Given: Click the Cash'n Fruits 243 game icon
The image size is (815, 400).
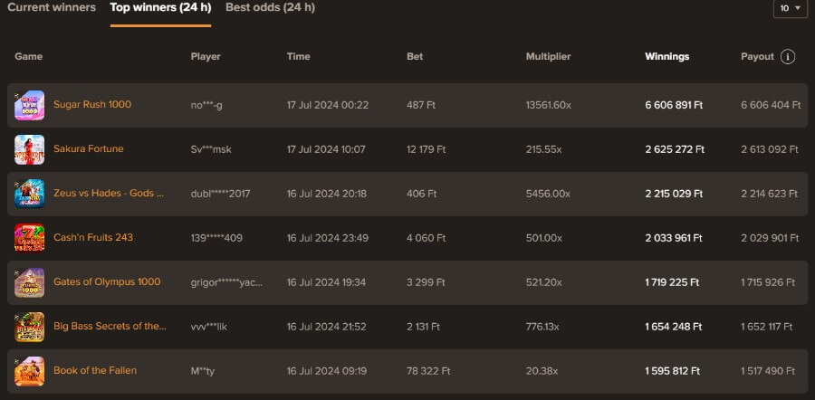Looking at the screenshot, I should pyautogui.click(x=29, y=238).
